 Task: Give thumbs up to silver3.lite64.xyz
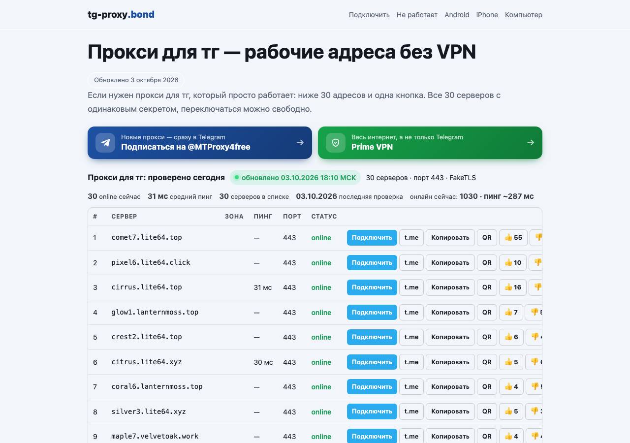coord(511,412)
